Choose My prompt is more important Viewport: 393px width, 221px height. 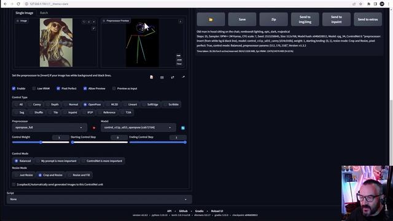[56, 161]
